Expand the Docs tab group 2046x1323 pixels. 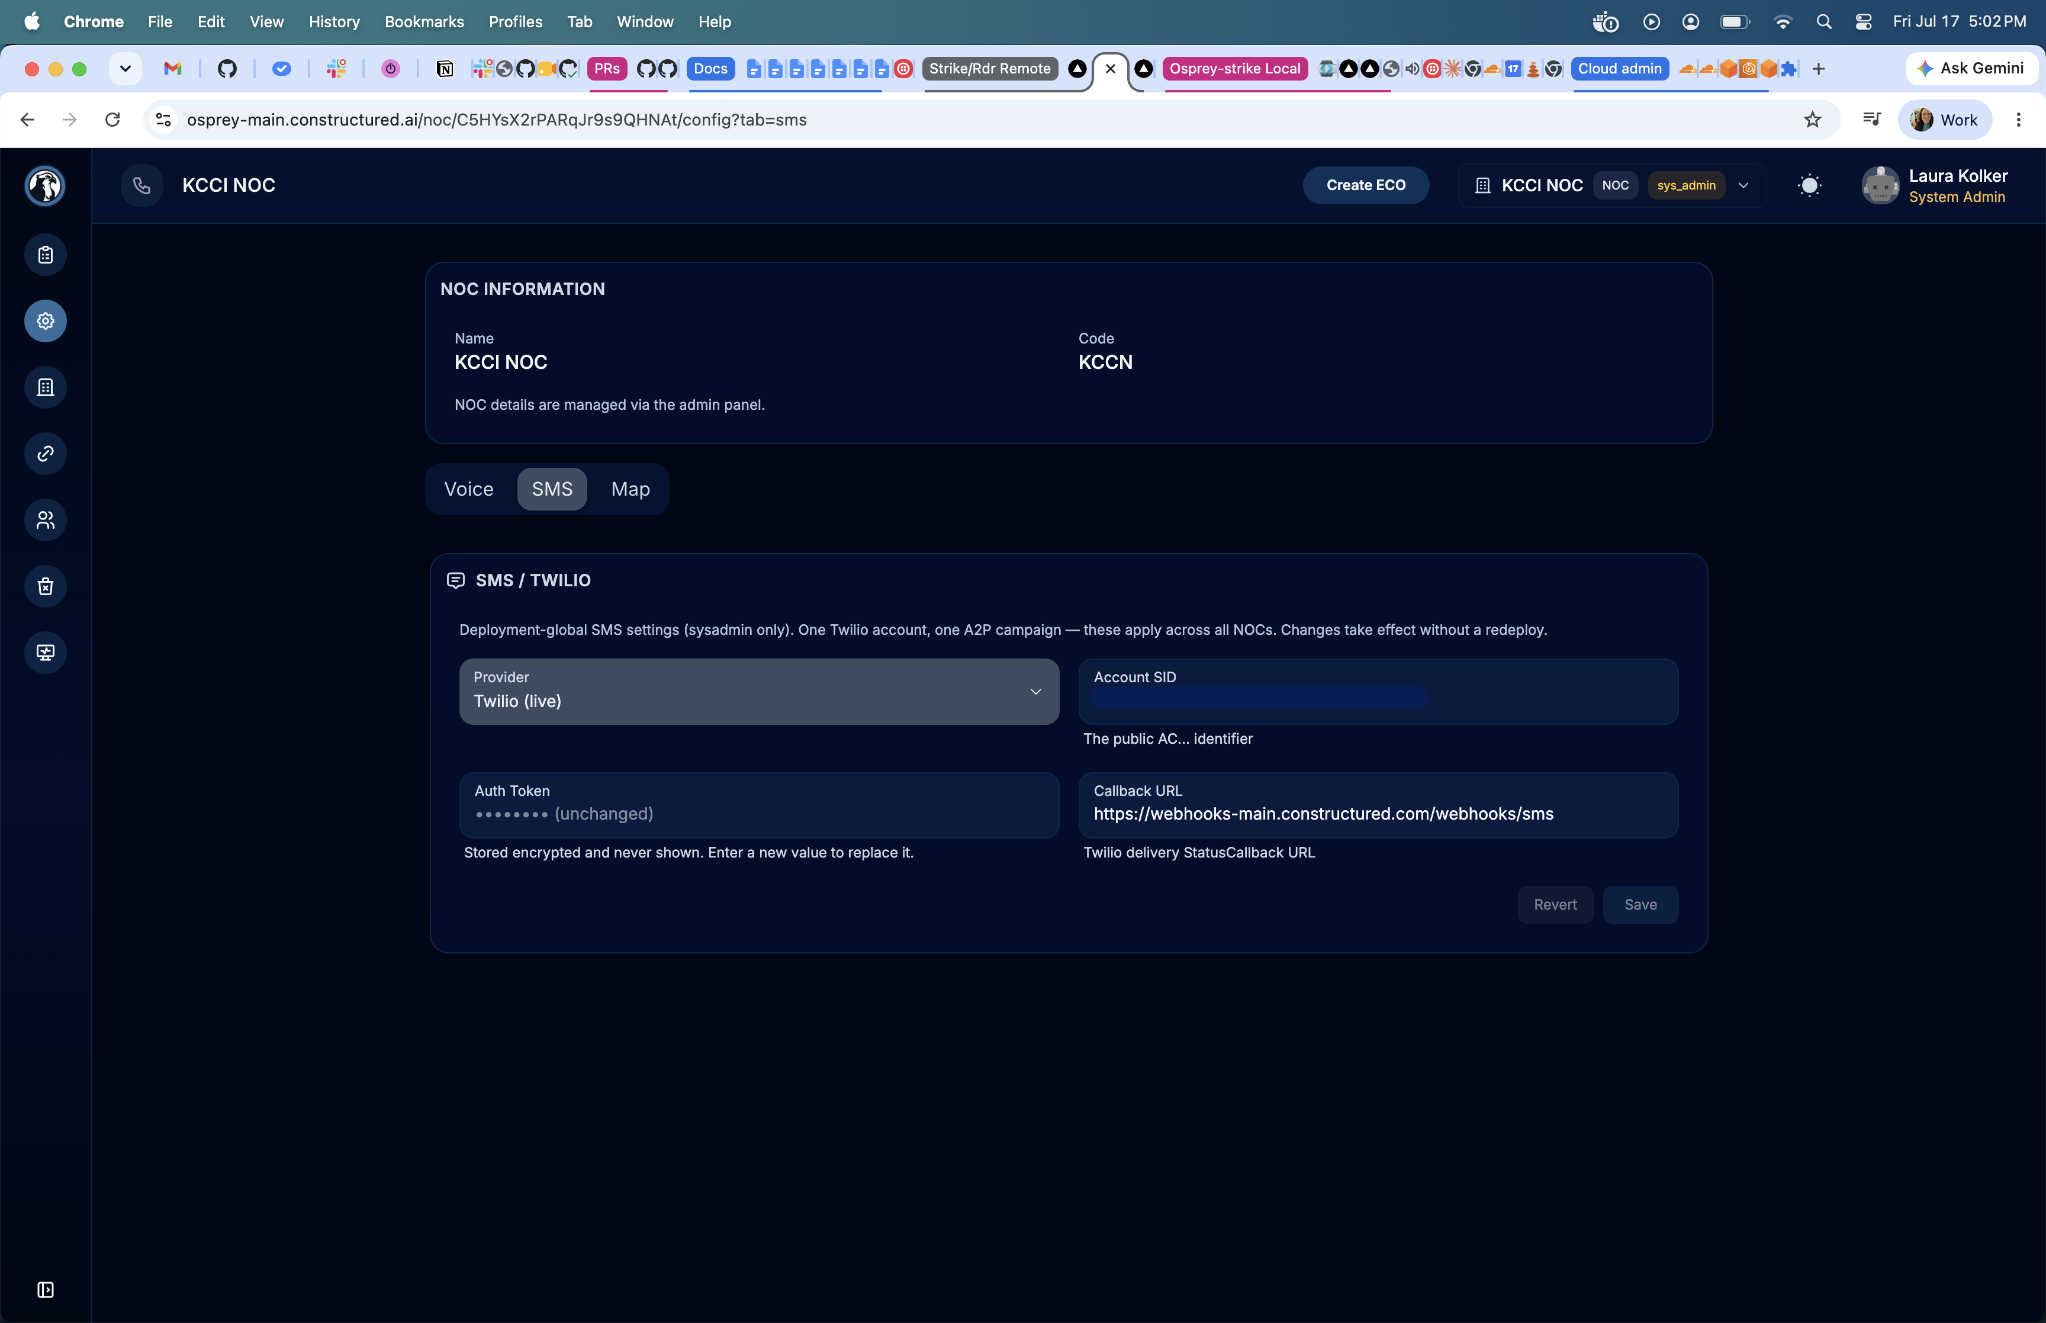click(710, 69)
